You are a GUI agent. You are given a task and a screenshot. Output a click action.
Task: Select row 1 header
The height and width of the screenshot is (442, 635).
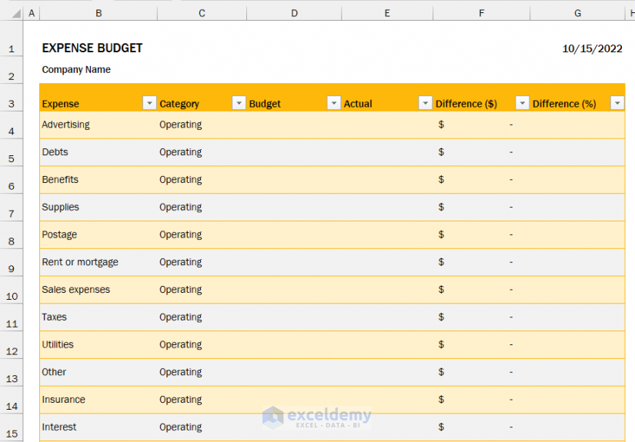tap(12, 38)
